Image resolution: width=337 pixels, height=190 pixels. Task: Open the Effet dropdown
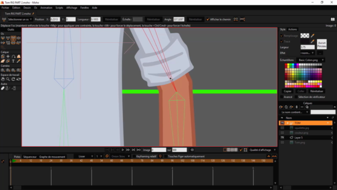coord(308,53)
